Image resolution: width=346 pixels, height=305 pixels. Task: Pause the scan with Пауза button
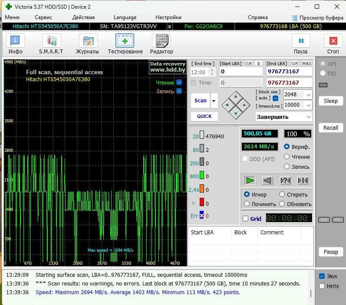point(301,44)
